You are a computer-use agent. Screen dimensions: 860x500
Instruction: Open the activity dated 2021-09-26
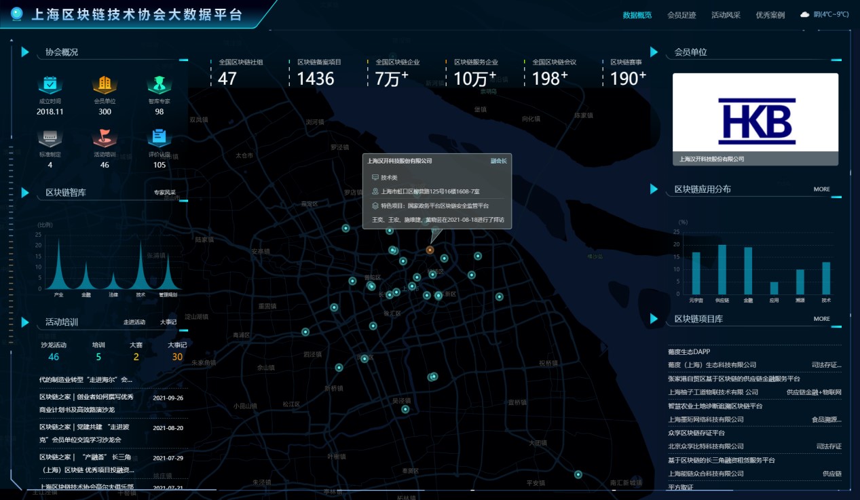[112, 404]
